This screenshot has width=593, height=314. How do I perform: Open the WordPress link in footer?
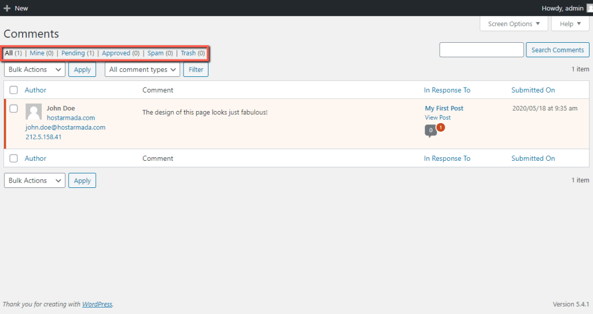pos(97,304)
